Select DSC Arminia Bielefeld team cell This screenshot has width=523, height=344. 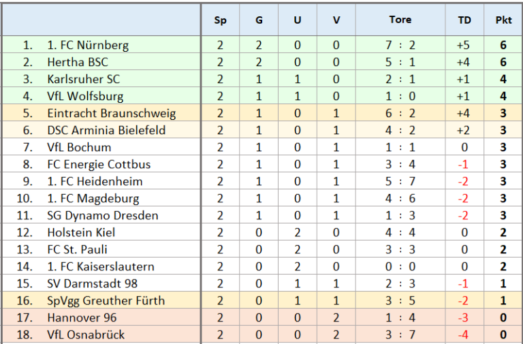coord(106,130)
